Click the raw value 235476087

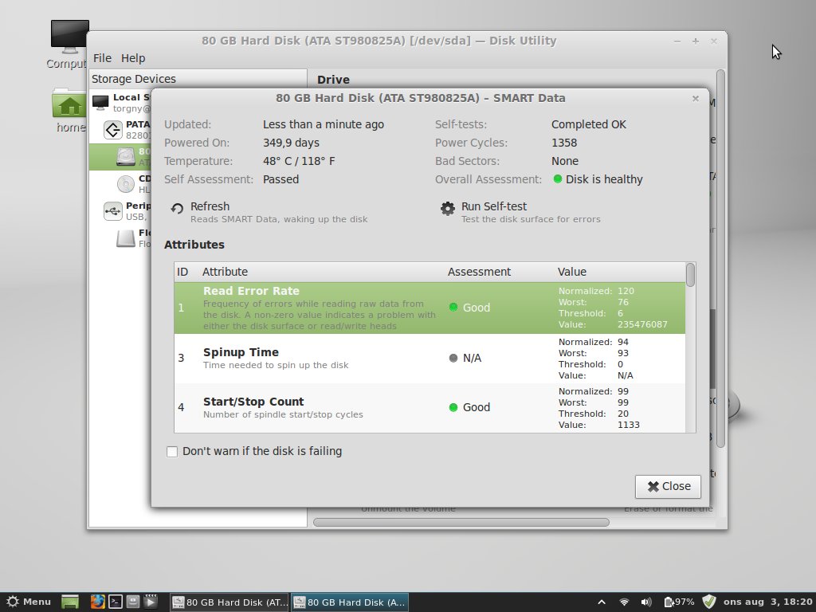[642, 325]
